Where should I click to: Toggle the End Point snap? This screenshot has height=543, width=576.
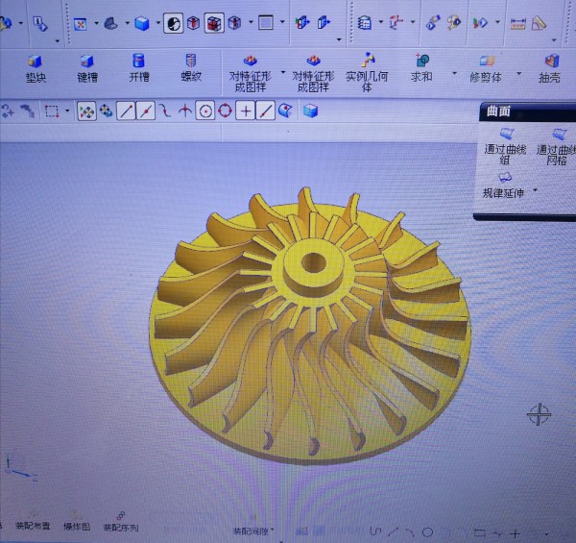pyautogui.click(x=126, y=111)
